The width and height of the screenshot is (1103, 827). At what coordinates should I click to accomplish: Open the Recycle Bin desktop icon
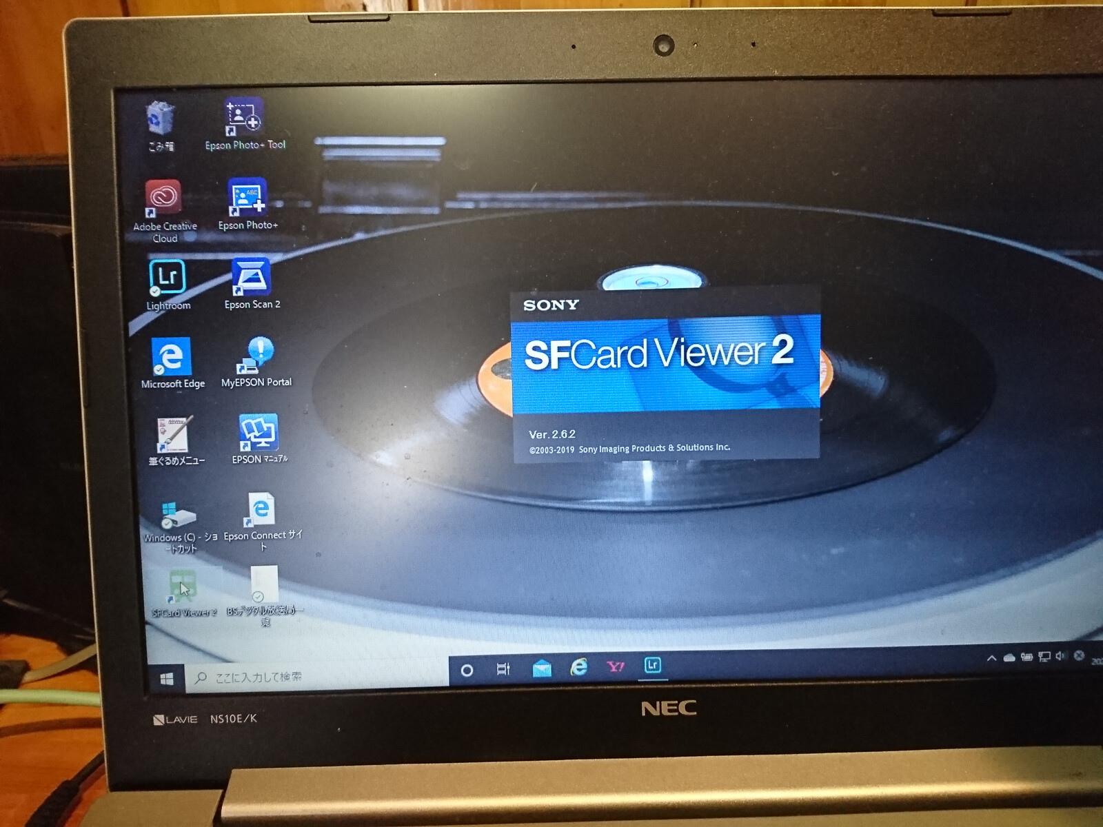[161, 125]
